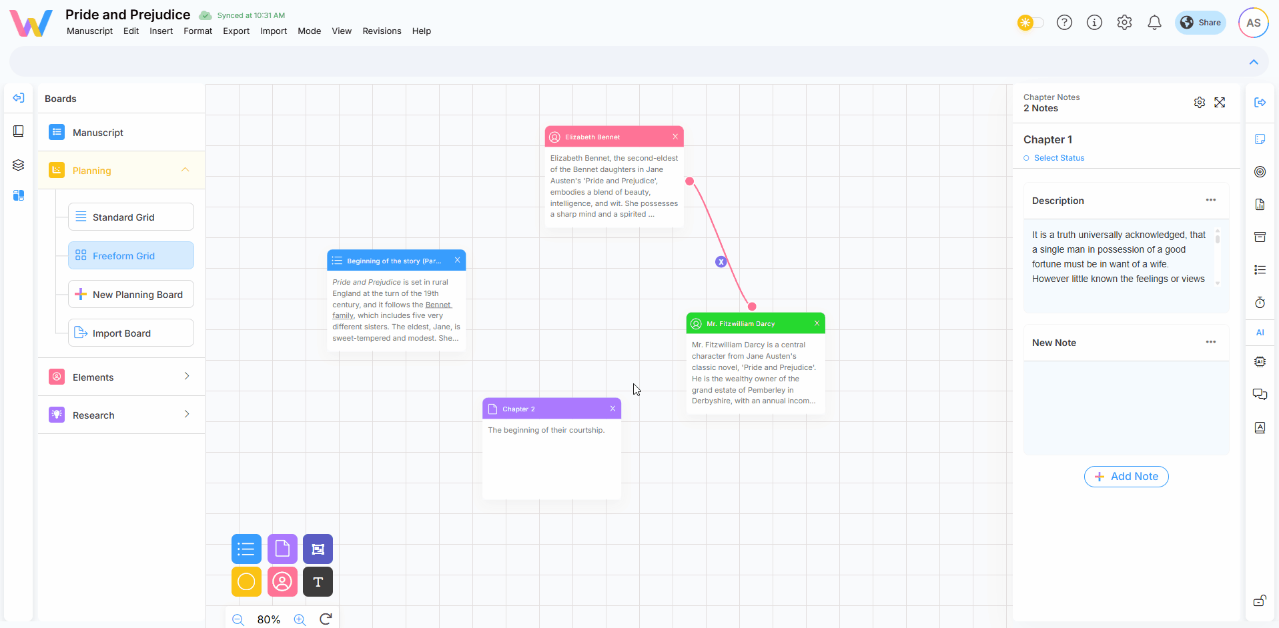Open the notifications bell

pos(1154,23)
